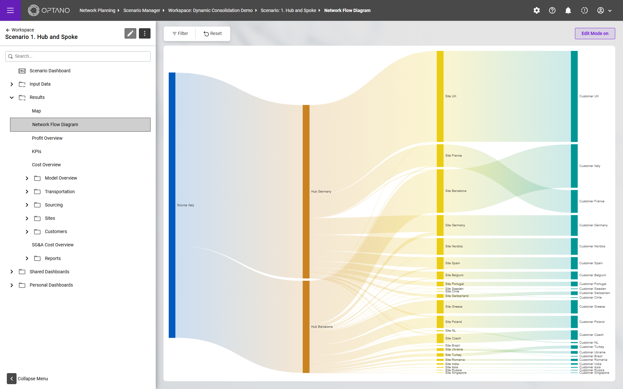Select the Scenario Dashboard entry
The width and height of the screenshot is (623, 389).
50,71
